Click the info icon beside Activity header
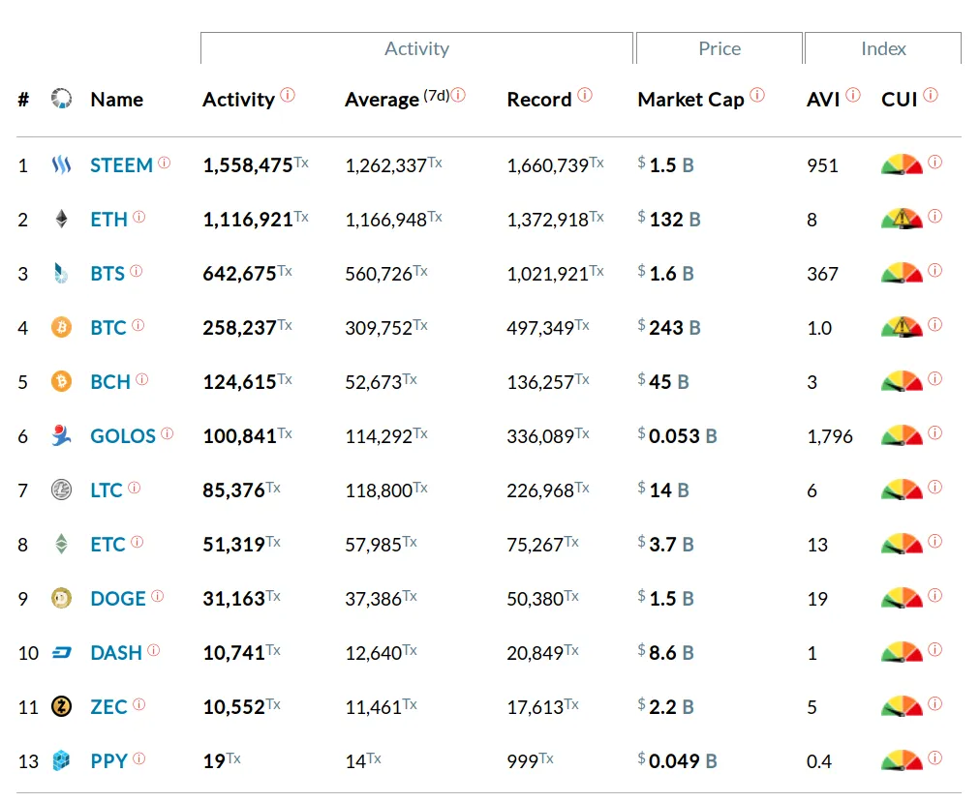Screen dimensions: 980x802 tap(288, 94)
